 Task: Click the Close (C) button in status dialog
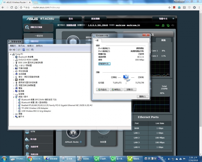[x=143, y=97]
